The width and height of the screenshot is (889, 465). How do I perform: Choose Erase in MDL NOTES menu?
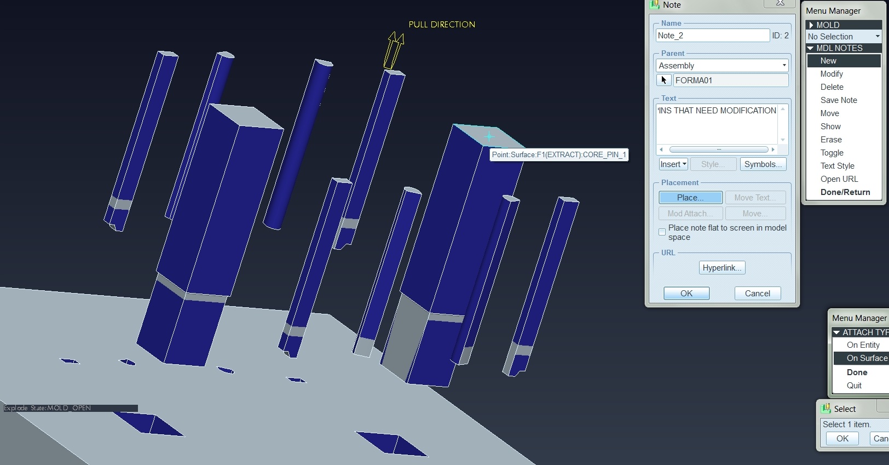[831, 140]
